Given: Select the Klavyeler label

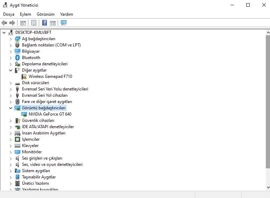Looking at the screenshot, I should point(30,146).
